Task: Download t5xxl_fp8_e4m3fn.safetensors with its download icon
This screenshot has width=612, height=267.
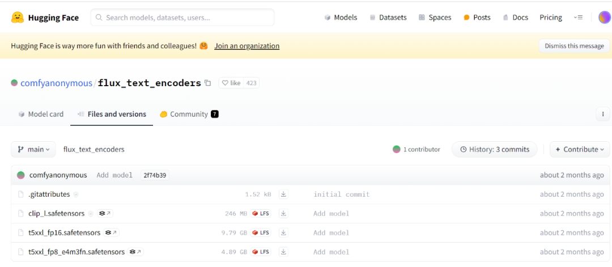Action: pyautogui.click(x=284, y=252)
